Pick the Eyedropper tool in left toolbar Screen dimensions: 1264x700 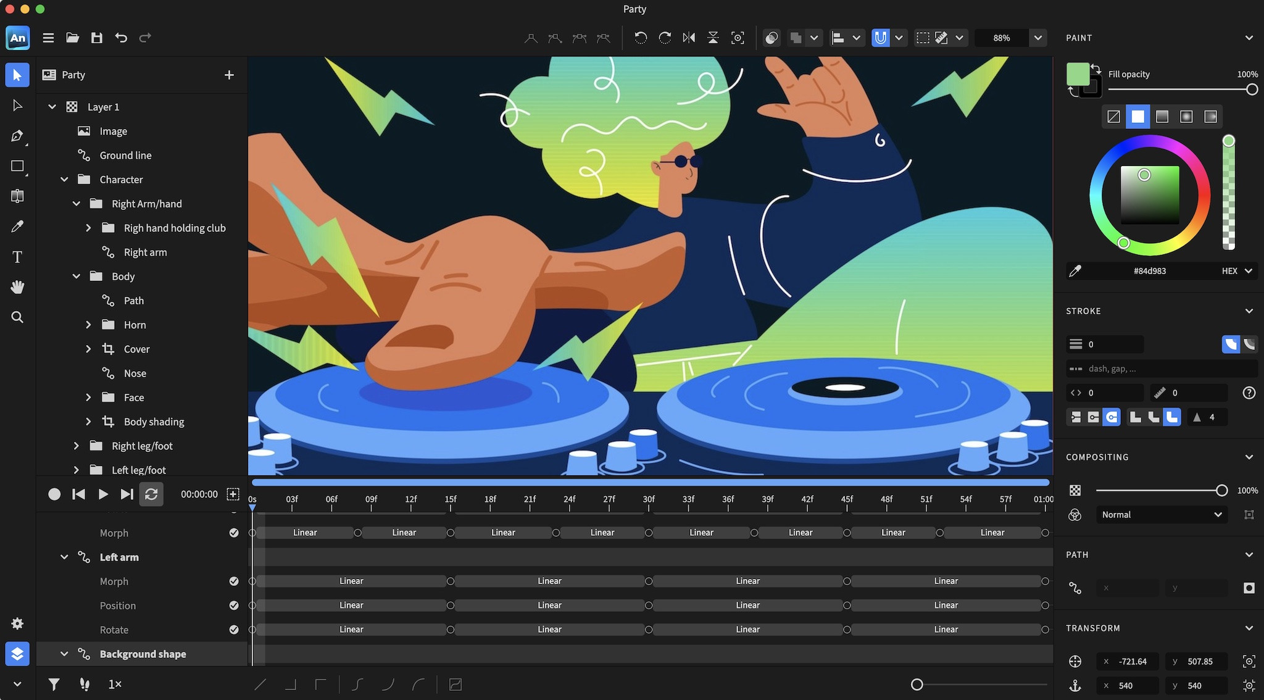[17, 227]
